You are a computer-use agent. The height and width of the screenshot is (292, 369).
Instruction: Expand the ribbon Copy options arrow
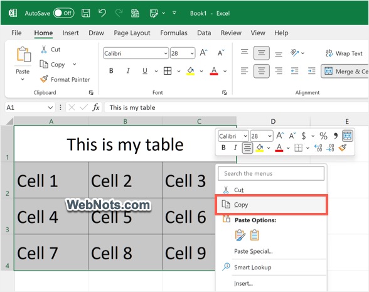[74, 64]
